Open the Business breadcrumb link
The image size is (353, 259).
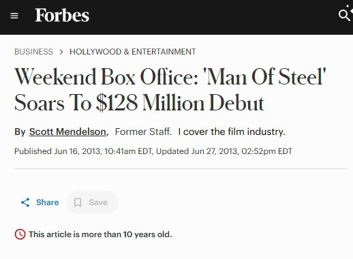click(33, 52)
